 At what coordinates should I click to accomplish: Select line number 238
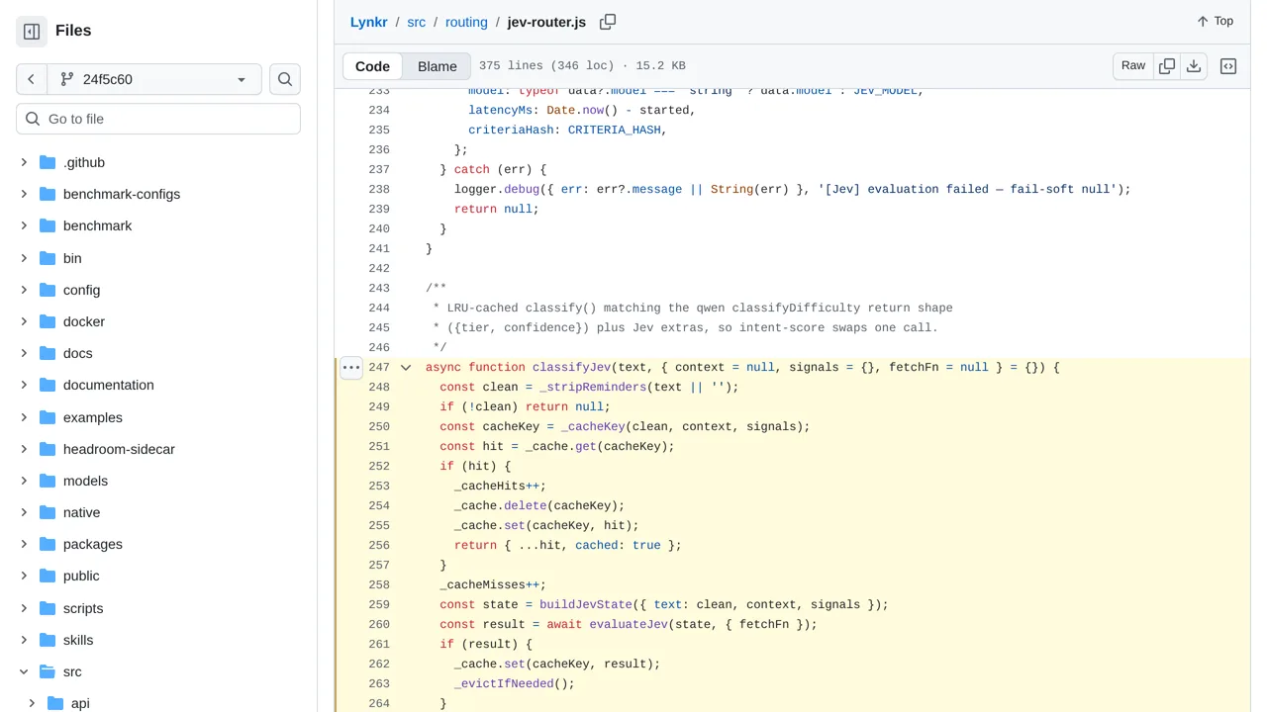coord(379,190)
